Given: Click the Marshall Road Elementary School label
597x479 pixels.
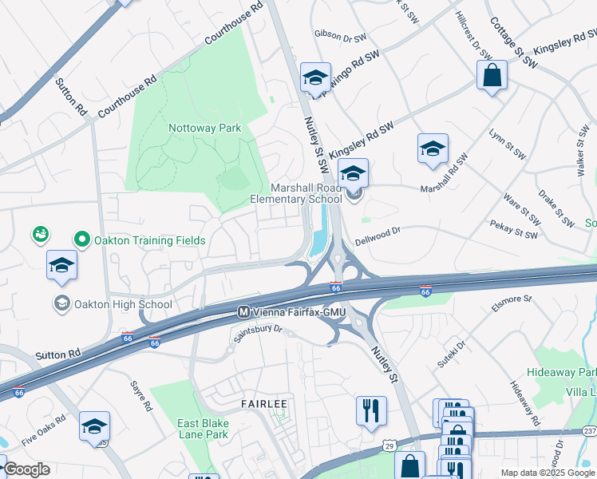Looking at the screenshot, I should click(x=296, y=193).
